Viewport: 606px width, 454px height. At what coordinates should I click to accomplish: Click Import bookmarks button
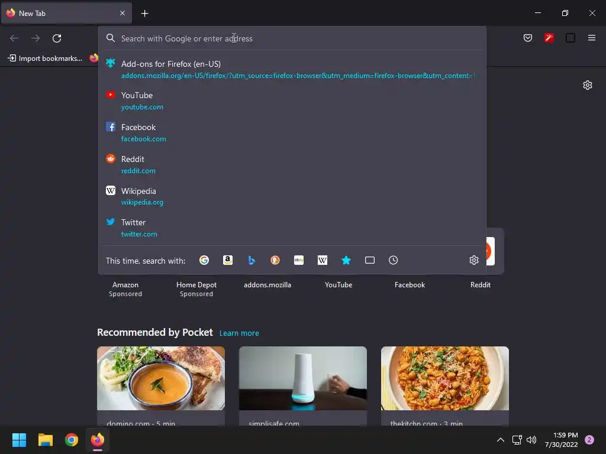click(45, 59)
